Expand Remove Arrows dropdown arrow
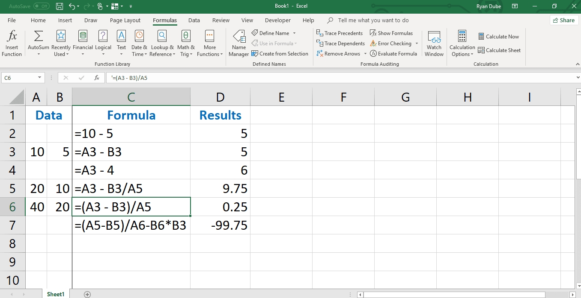The image size is (581, 298). tap(365, 54)
